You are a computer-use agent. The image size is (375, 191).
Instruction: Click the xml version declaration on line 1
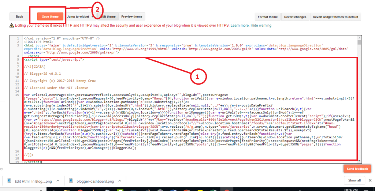62,38
